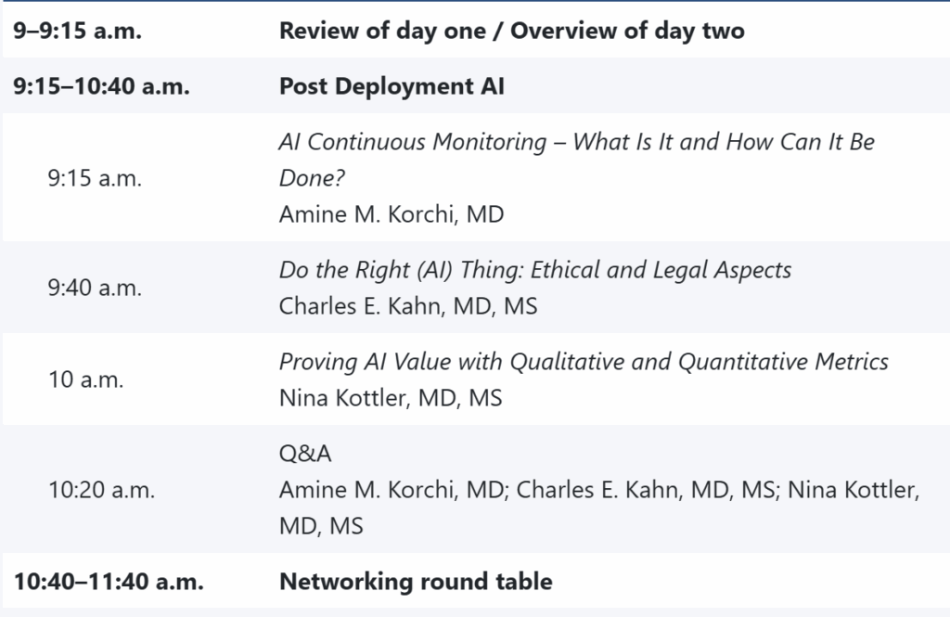950x617 pixels.
Task: Click the 10:40–11:40 a.m. time range
Action: tap(109, 582)
